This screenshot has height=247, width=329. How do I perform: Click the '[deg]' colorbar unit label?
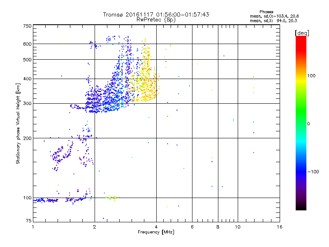302,33
